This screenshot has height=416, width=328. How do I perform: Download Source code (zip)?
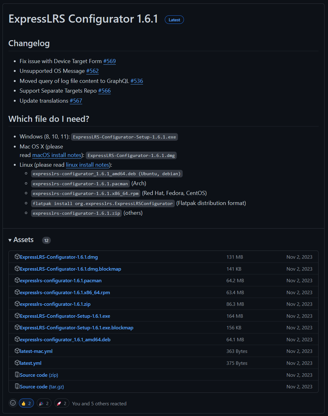39,375
